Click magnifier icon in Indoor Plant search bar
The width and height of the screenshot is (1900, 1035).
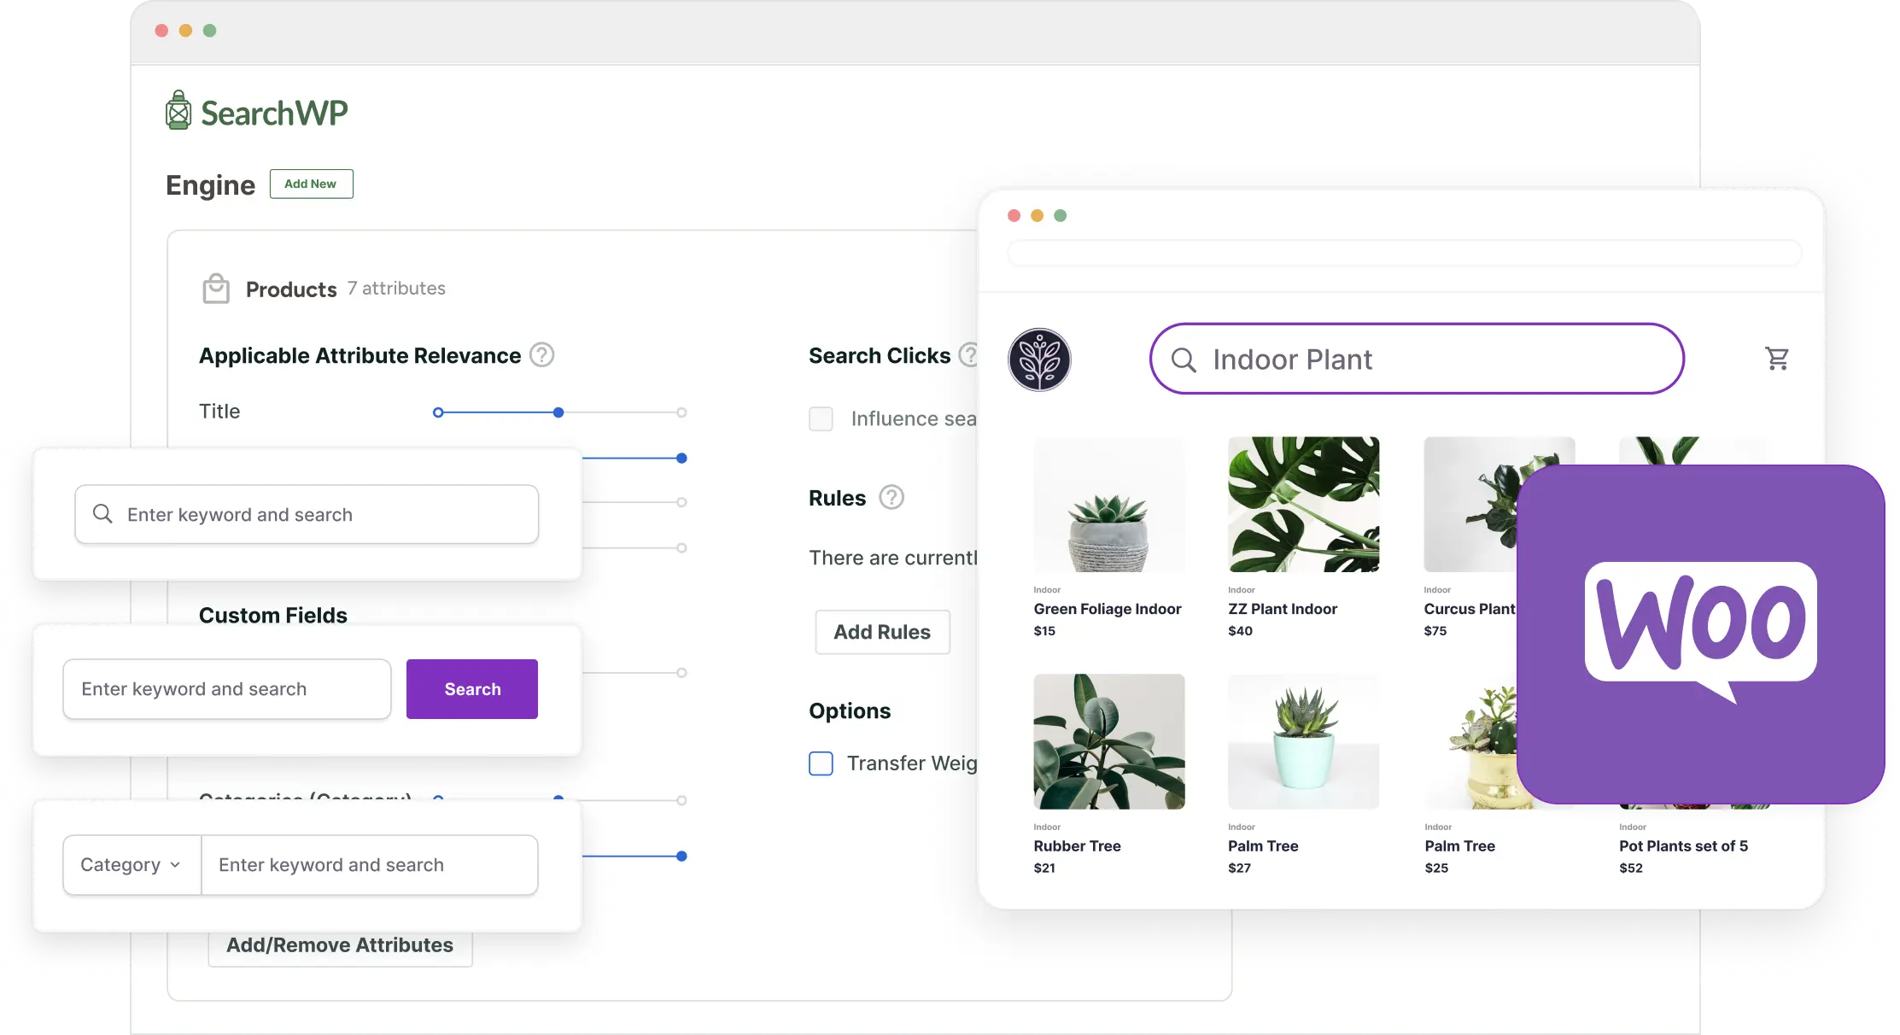[1184, 360]
